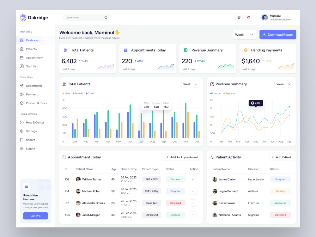Click the FUP + ECG patient type tag

pos(152,179)
